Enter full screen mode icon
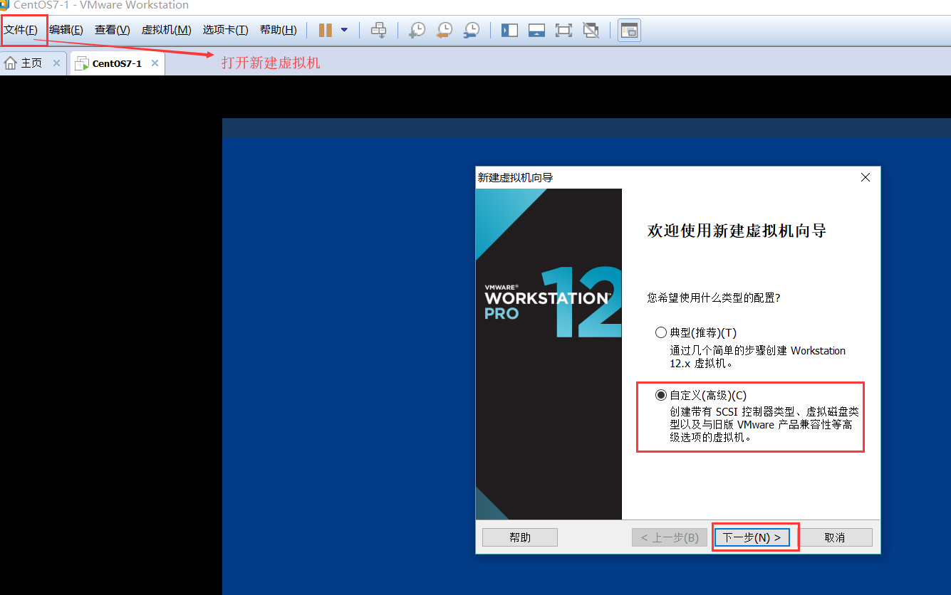 tap(563, 30)
